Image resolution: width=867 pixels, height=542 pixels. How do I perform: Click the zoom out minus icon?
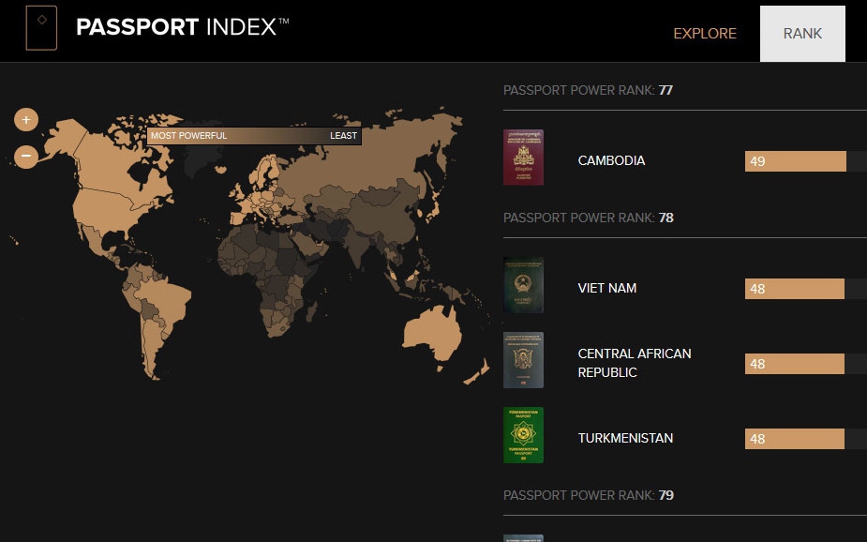click(25, 154)
